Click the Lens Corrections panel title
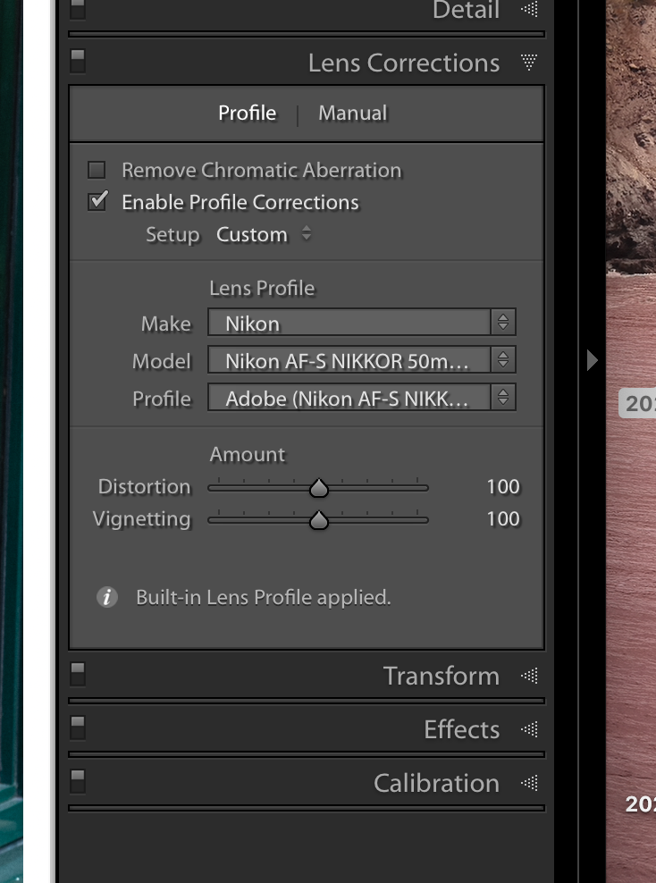656x883 pixels. [404, 63]
